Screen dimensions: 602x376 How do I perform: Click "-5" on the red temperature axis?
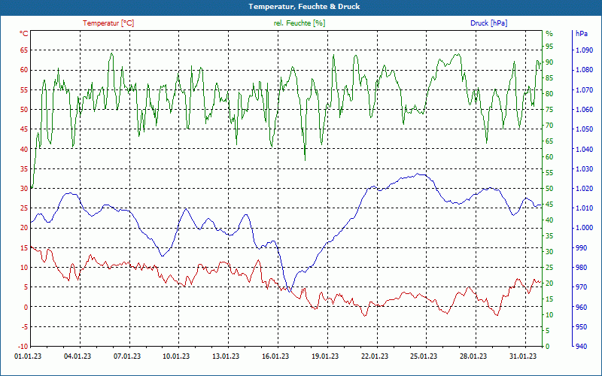click(x=24, y=327)
